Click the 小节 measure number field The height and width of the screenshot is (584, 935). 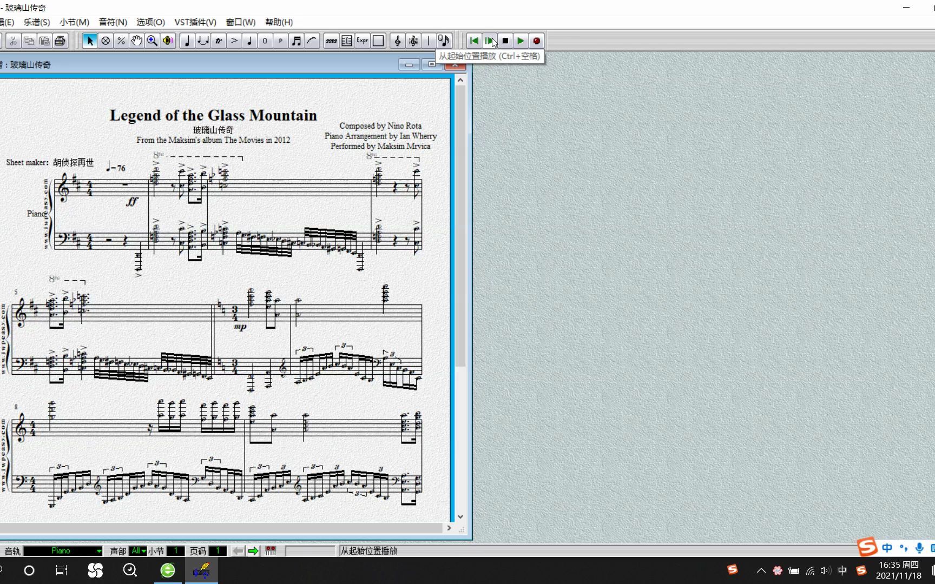pos(175,551)
